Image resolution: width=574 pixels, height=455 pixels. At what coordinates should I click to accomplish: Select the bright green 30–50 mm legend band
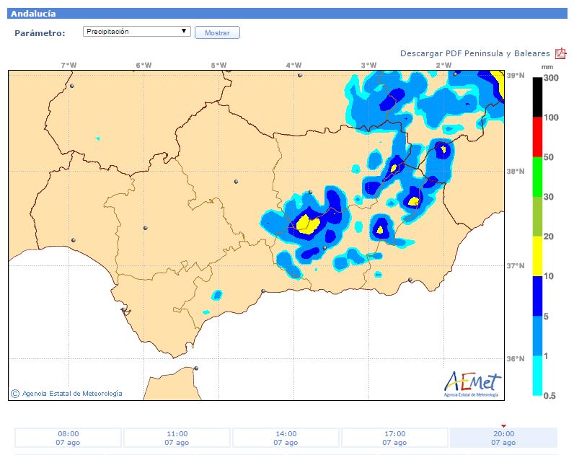pos(537,177)
